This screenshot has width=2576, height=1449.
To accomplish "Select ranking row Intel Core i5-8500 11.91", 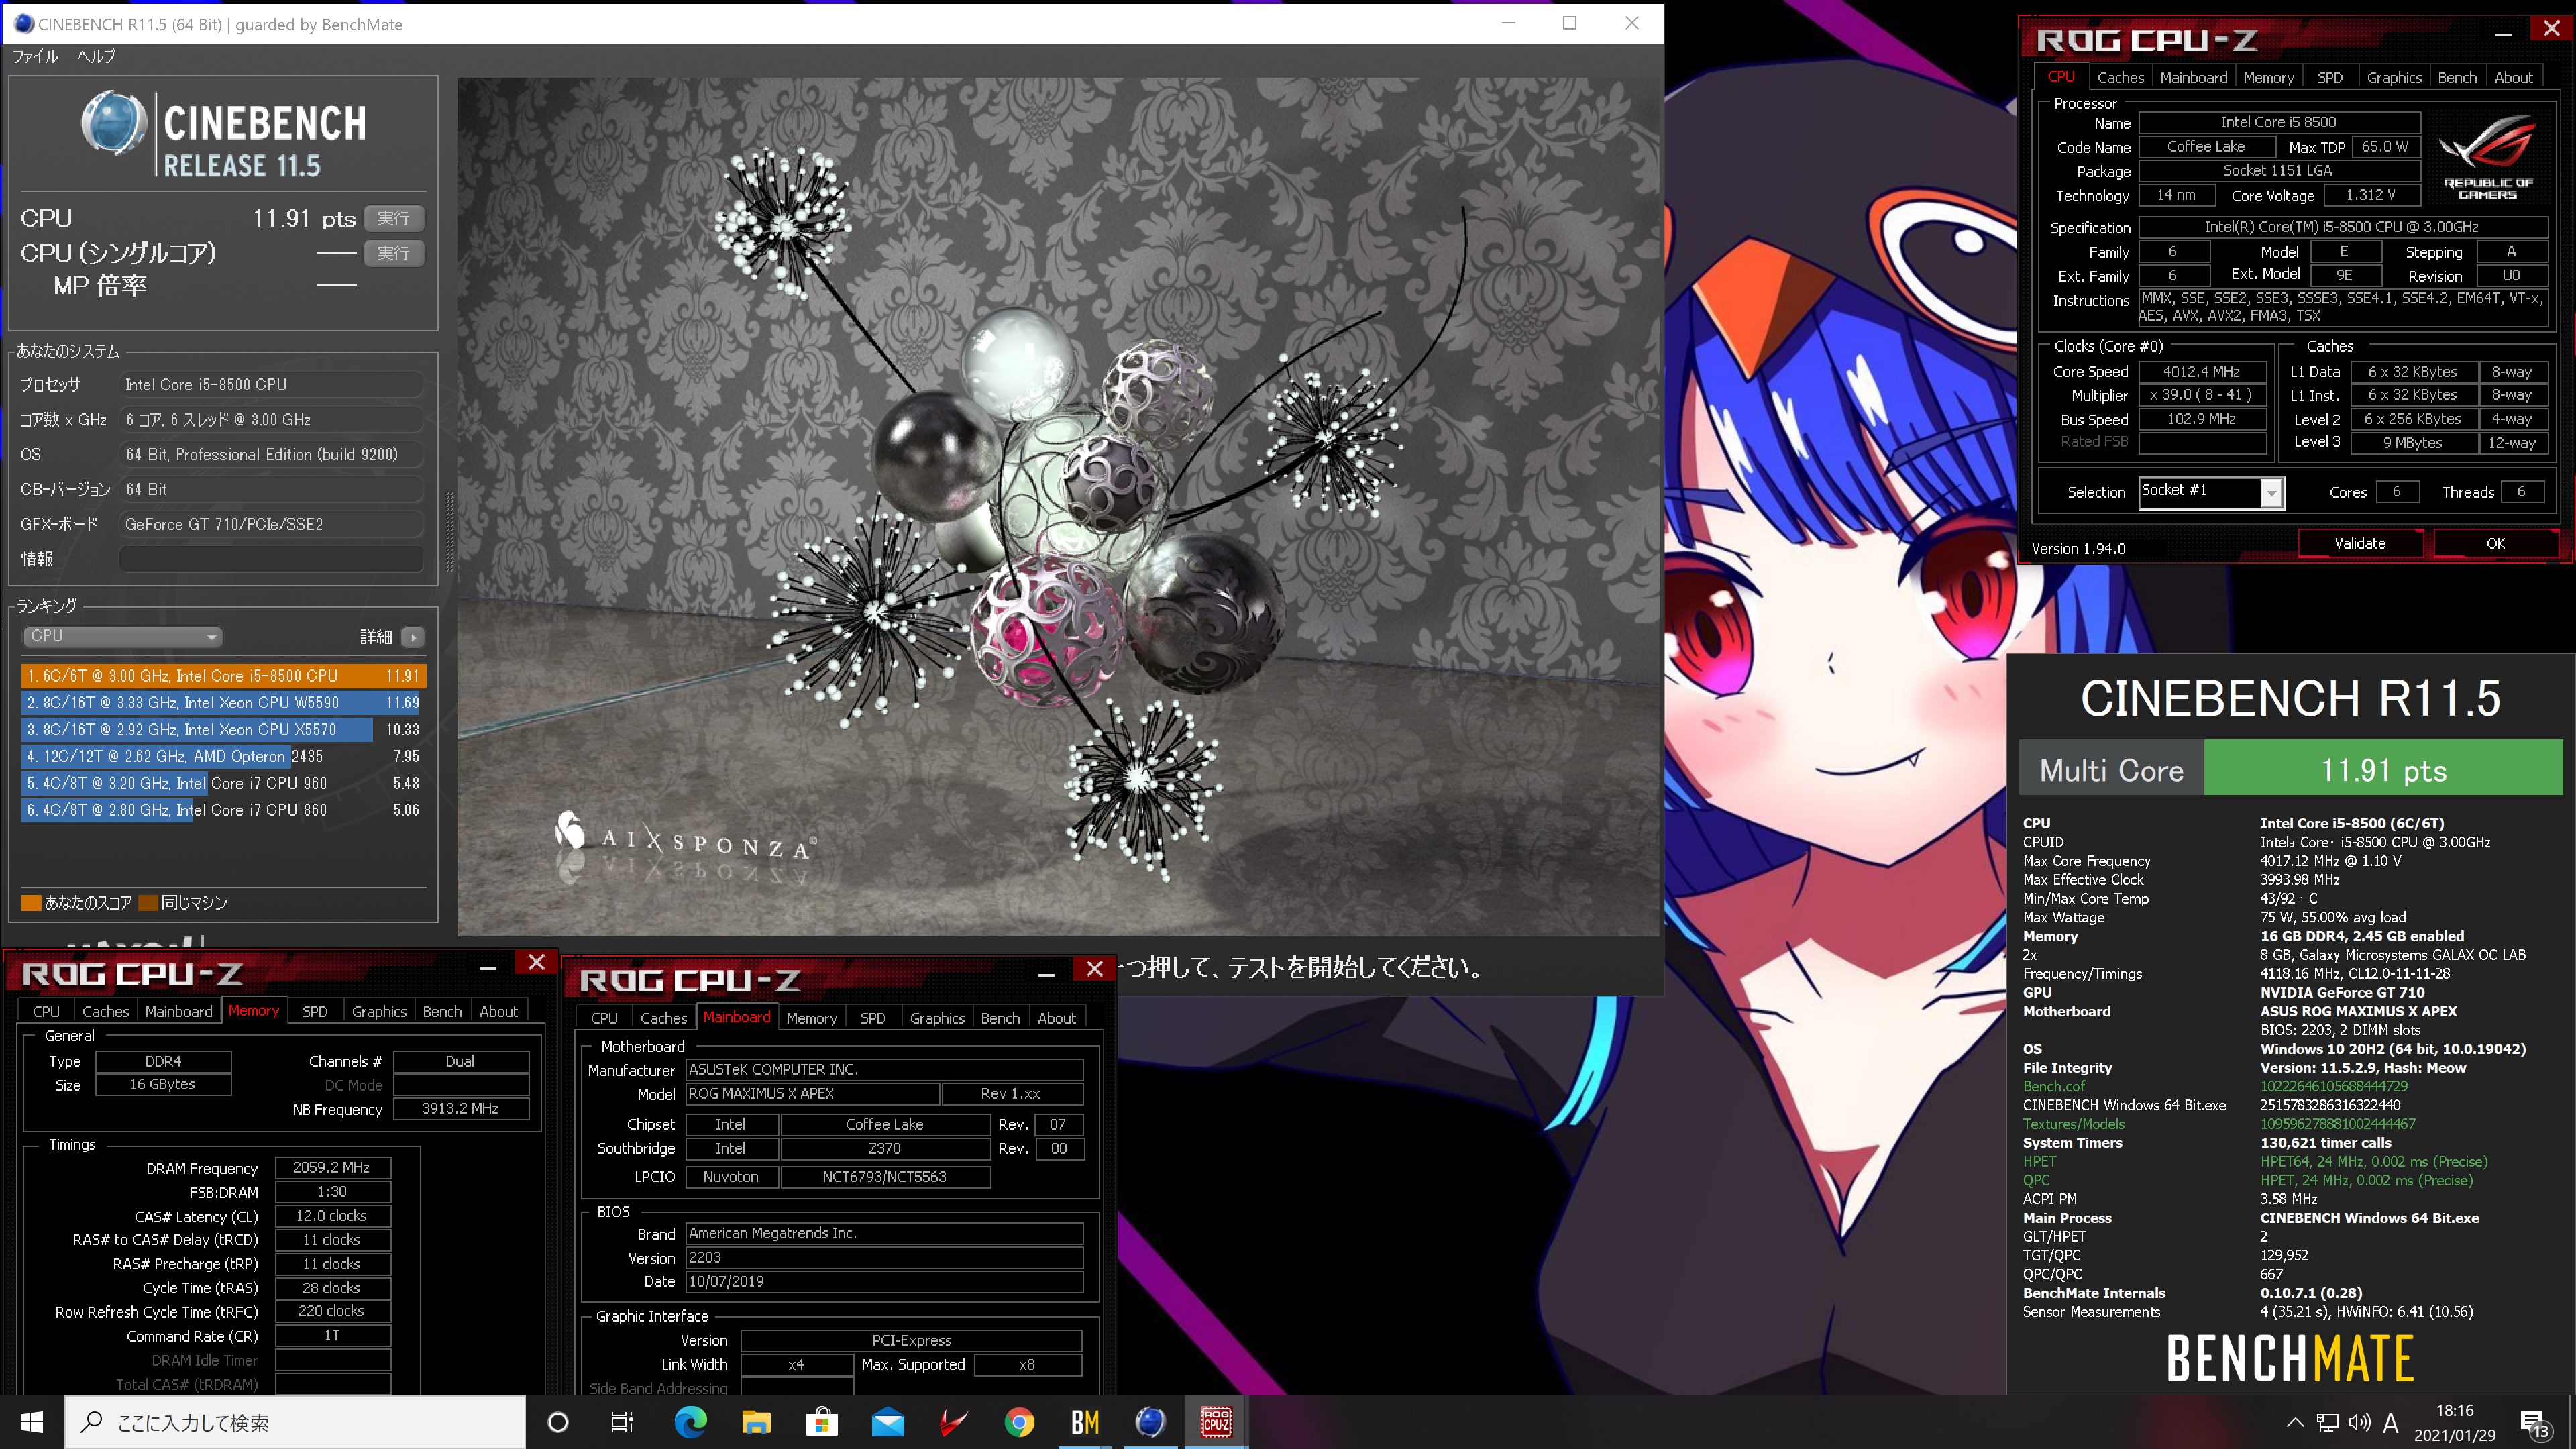I will [x=224, y=676].
